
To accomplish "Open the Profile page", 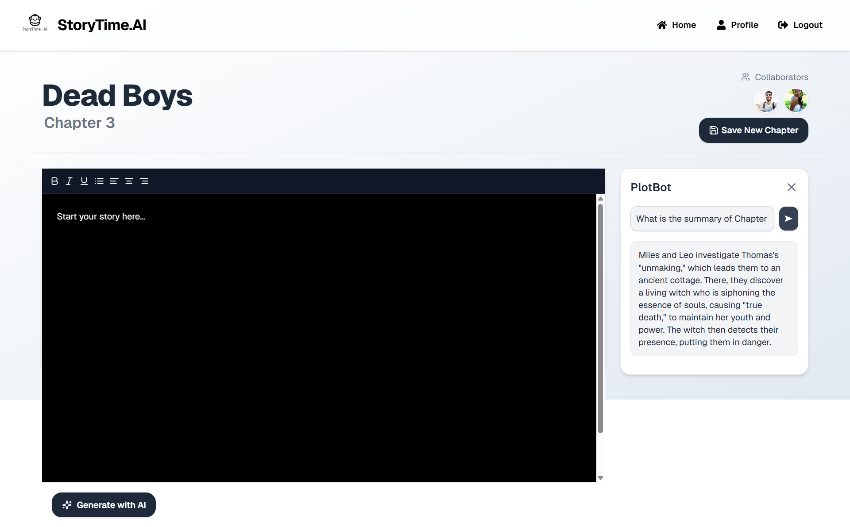I will 738,25.
